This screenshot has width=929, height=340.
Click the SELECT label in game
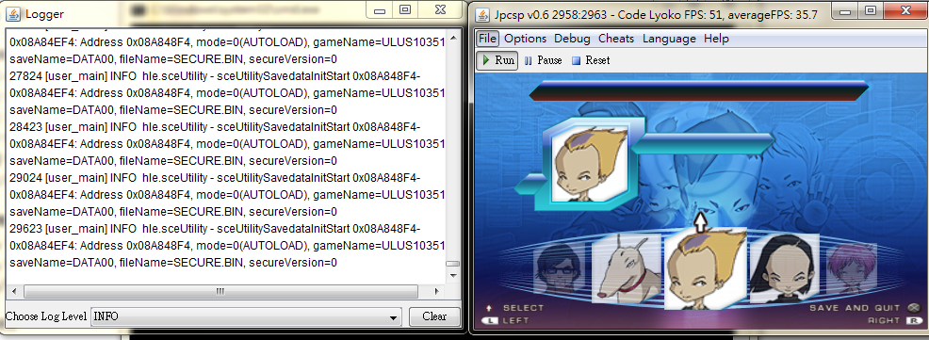(523, 308)
